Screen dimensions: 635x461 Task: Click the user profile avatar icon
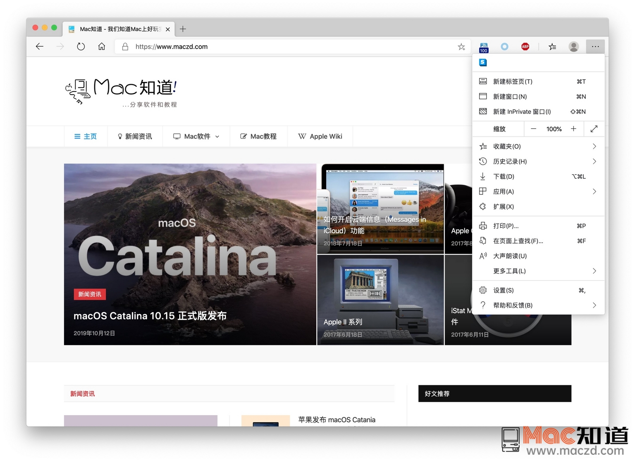click(574, 46)
